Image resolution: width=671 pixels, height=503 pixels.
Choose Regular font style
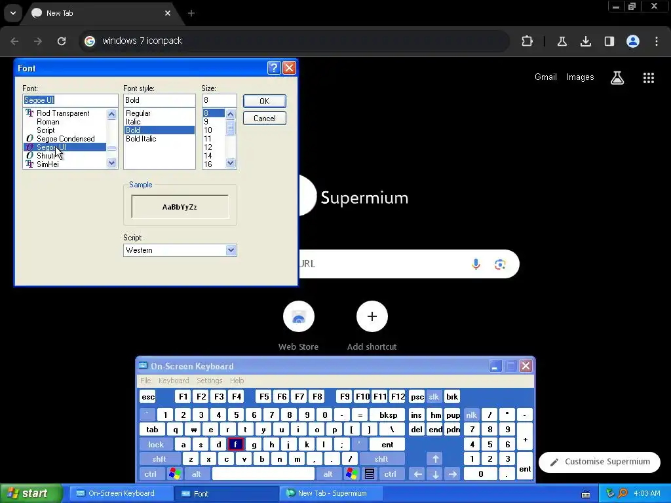coord(159,113)
